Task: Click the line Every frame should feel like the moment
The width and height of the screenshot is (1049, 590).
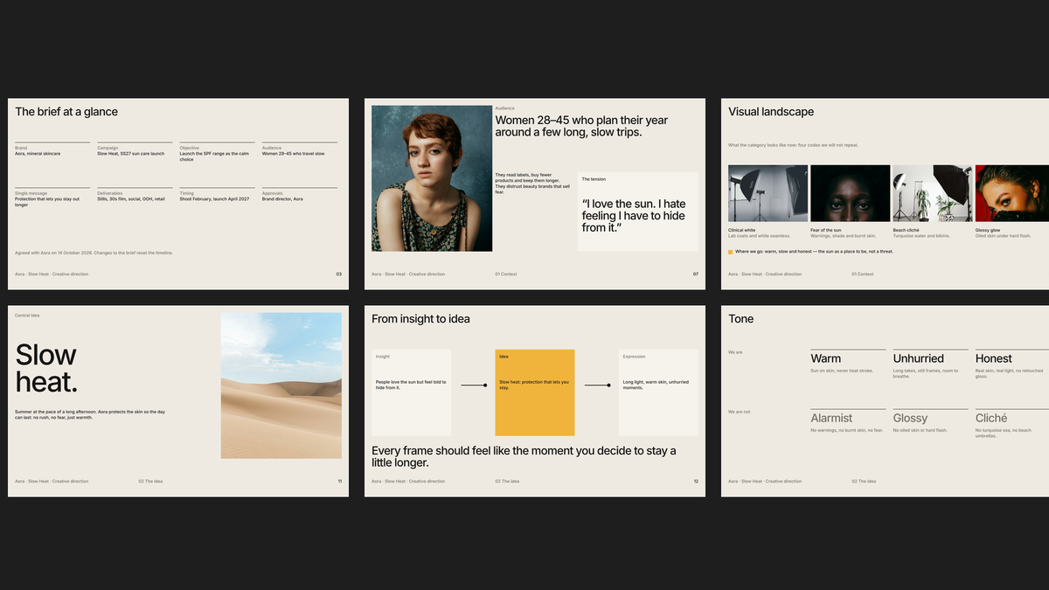Action: click(524, 457)
